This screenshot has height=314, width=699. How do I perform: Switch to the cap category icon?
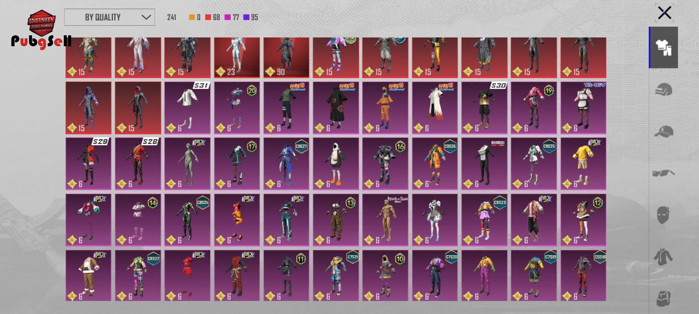(663, 131)
